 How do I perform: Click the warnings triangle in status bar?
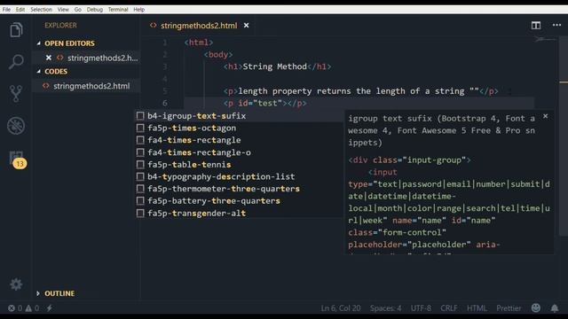tap(28, 308)
